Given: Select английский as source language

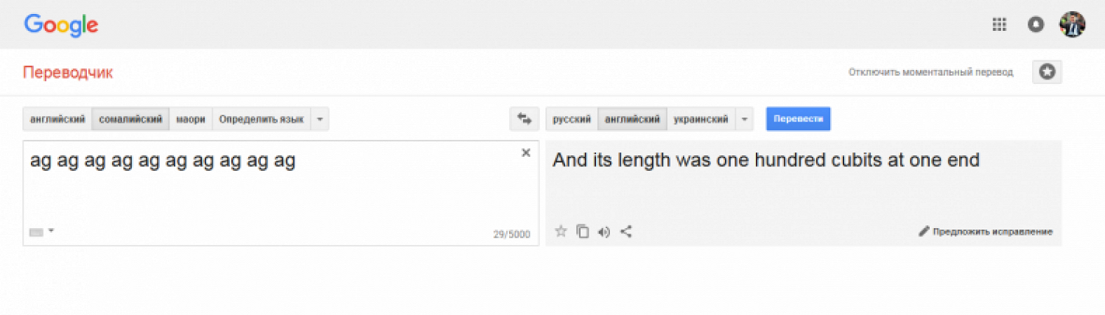Looking at the screenshot, I should 57,119.
